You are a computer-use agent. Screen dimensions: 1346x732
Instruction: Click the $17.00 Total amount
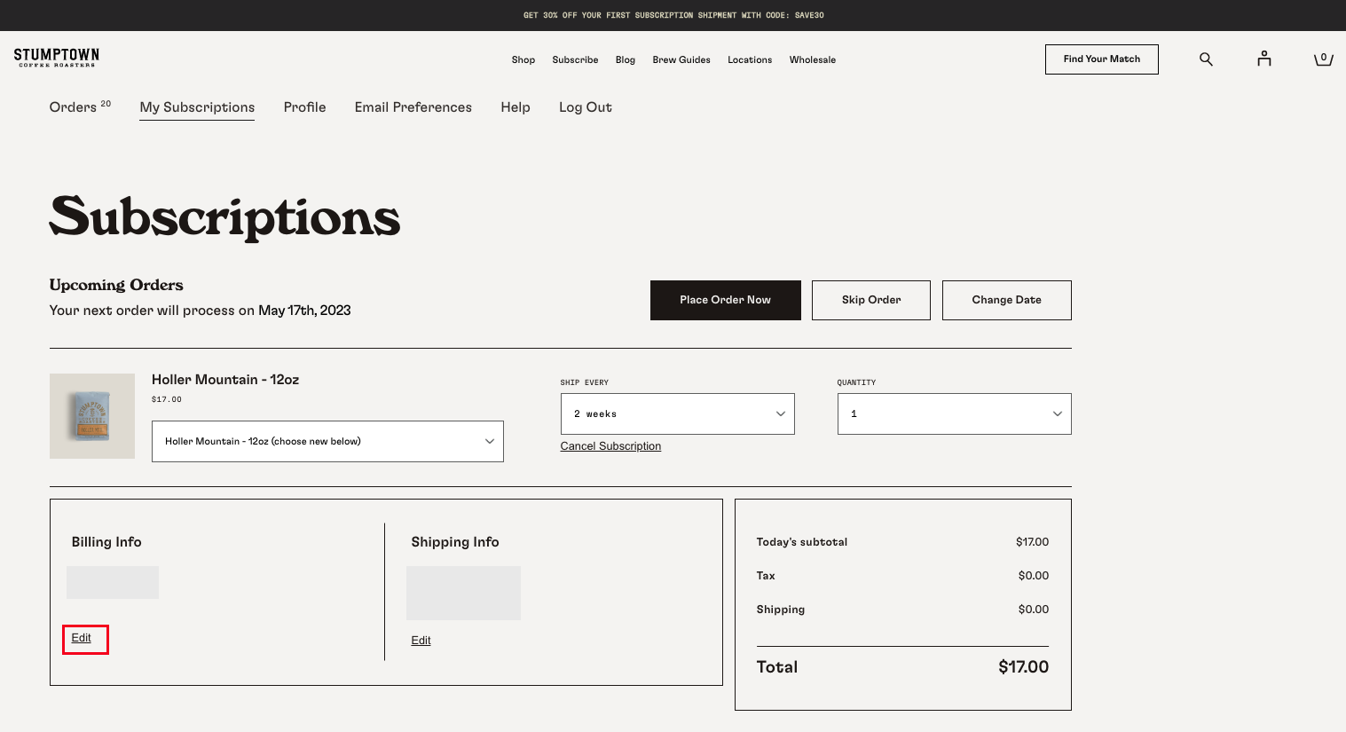coord(1023,667)
